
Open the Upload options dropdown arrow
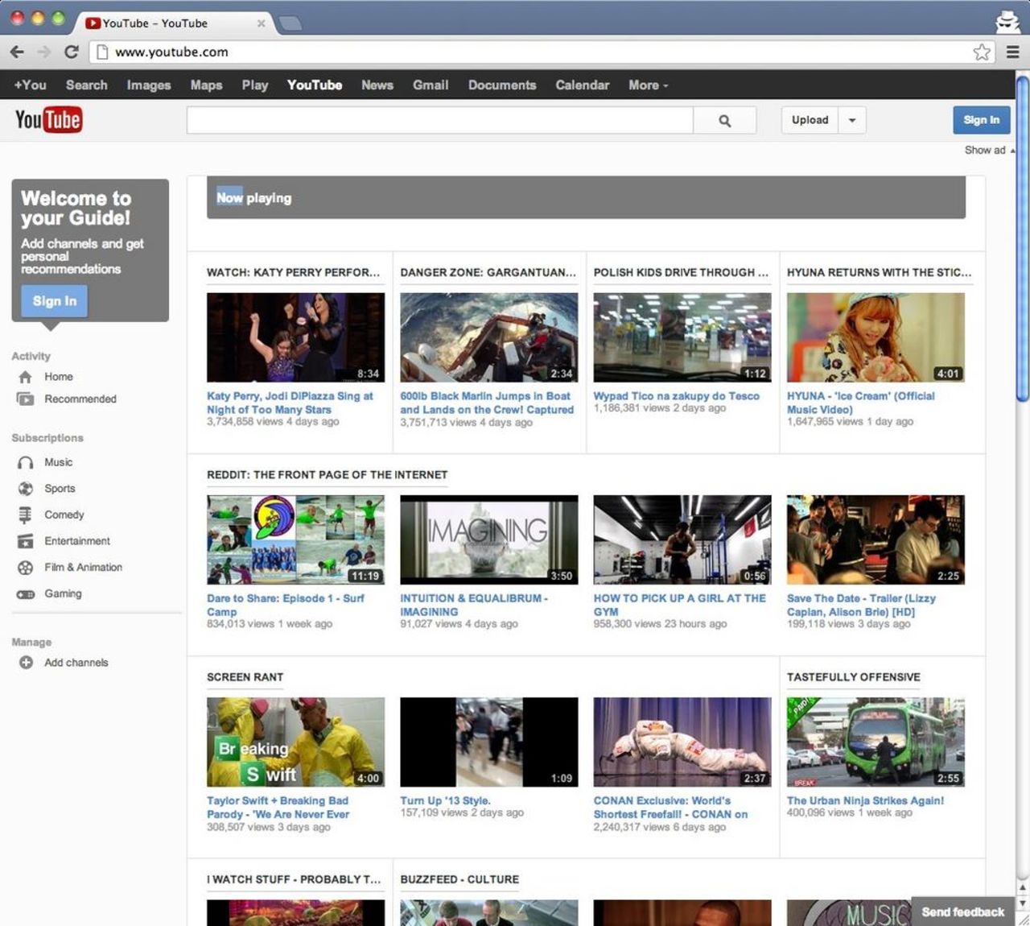click(x=852, y=119)
